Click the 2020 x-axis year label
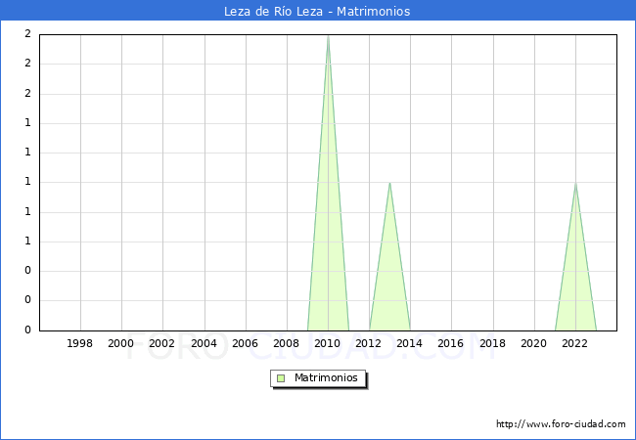The width and height of the screenshot is (636, 440). click(533, 343)
